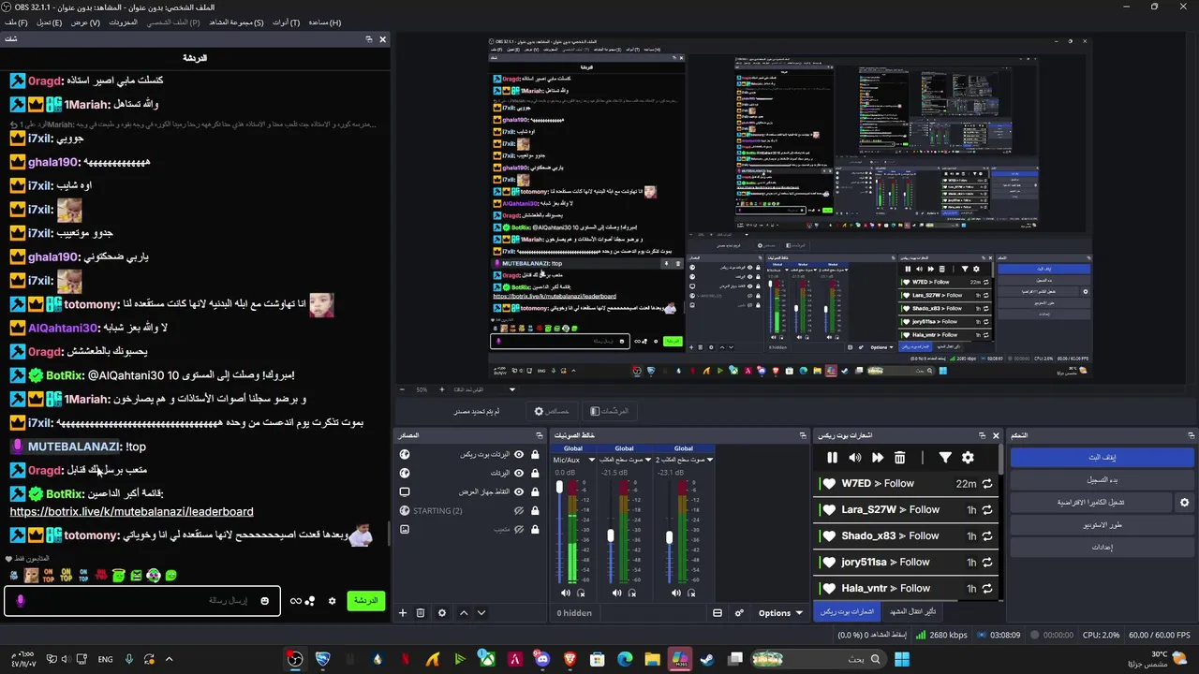Move the selected source down

481,613
